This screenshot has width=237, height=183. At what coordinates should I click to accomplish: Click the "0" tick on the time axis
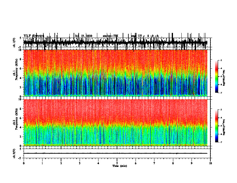24,163
